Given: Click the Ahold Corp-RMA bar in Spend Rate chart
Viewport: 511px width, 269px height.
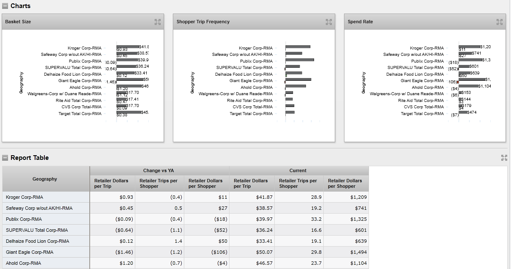Looking at the screenshot, I should 468,86.
